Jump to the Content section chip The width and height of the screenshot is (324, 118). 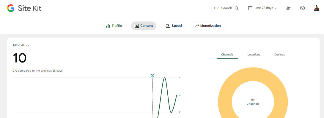[x=144, y=26]
